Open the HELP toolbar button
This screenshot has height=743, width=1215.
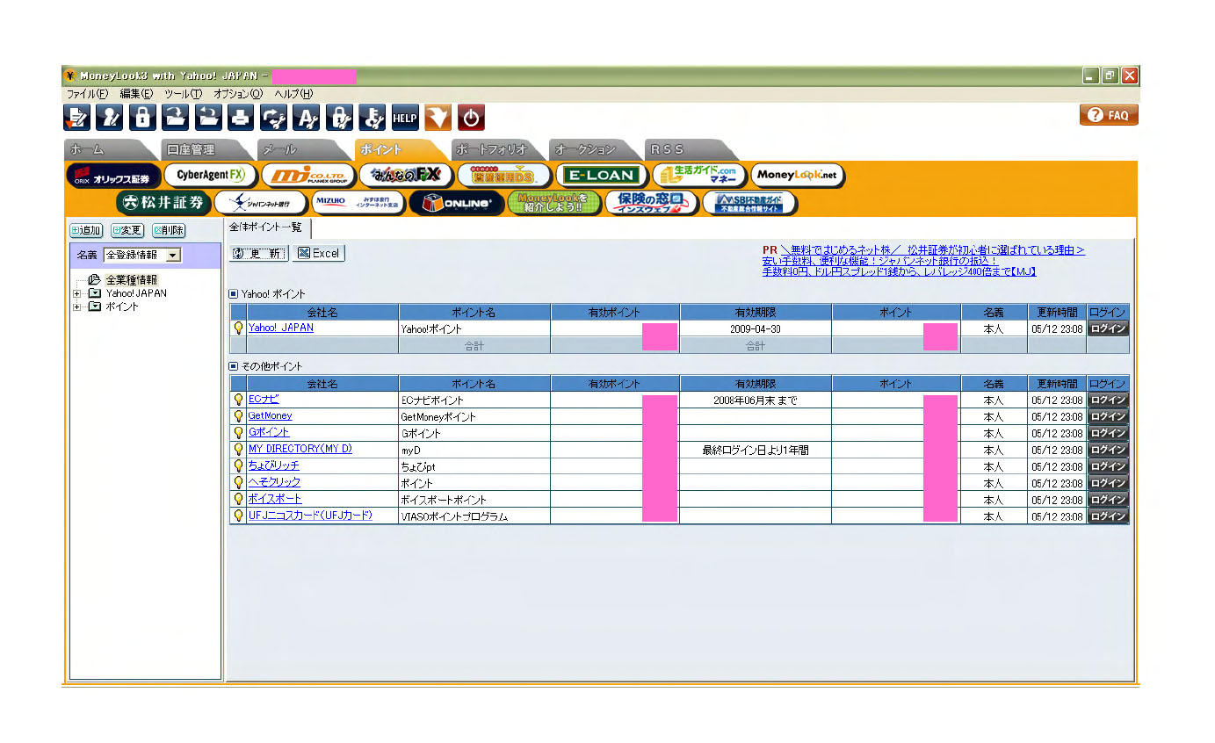click(x=404, y=117)
